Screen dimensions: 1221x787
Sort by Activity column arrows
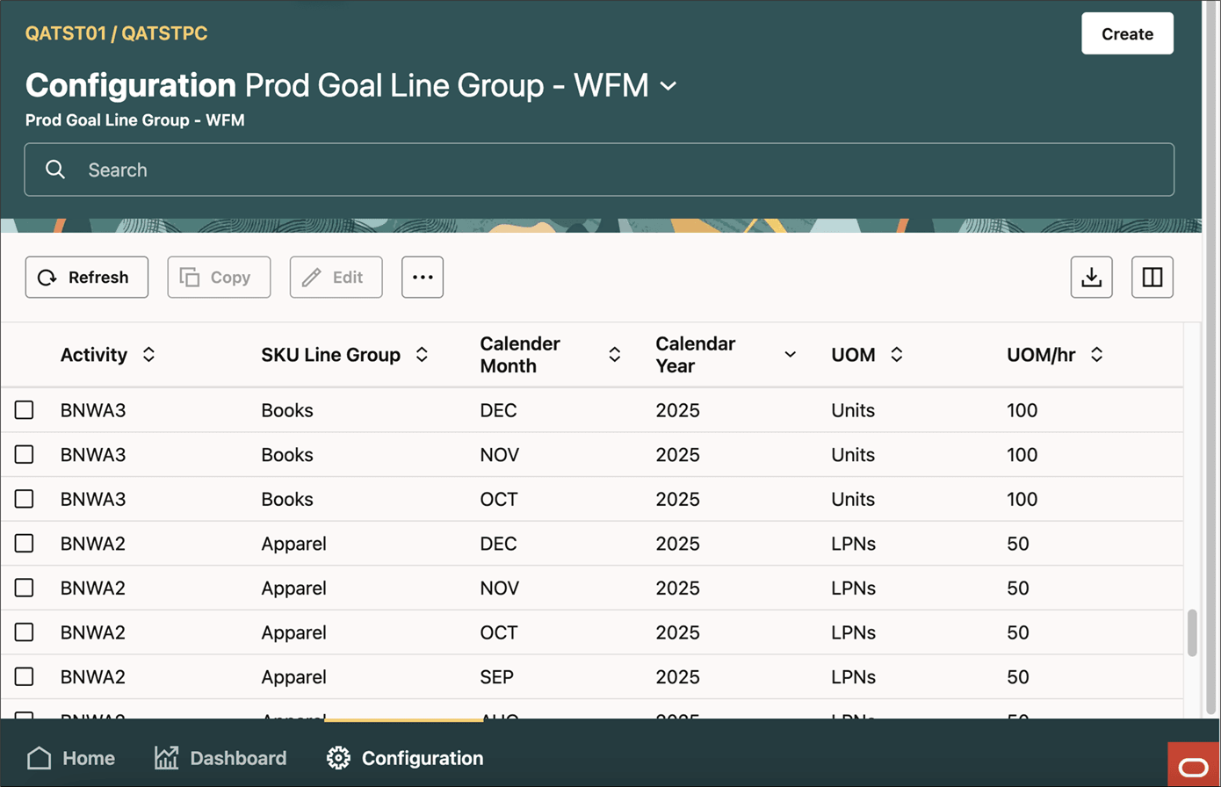click(148, 355)
